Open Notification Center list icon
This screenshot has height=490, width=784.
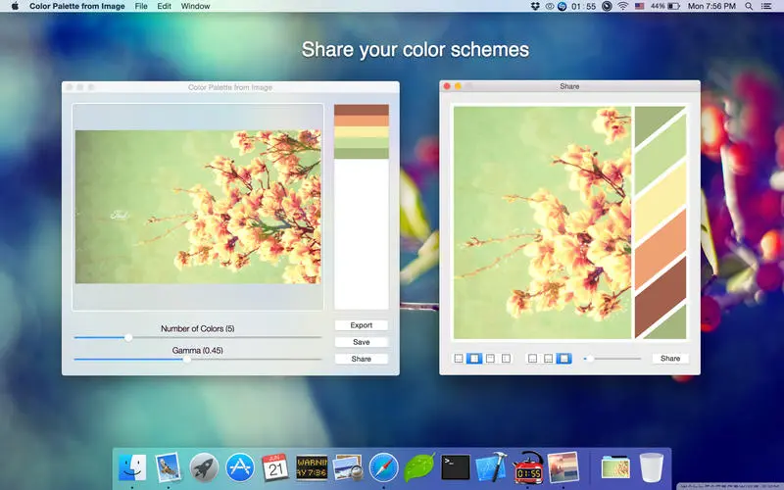click(766, 6)
